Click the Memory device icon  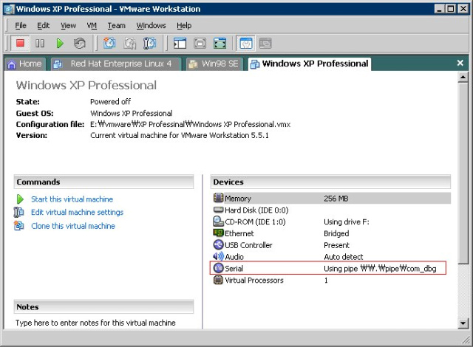(218, 198)
